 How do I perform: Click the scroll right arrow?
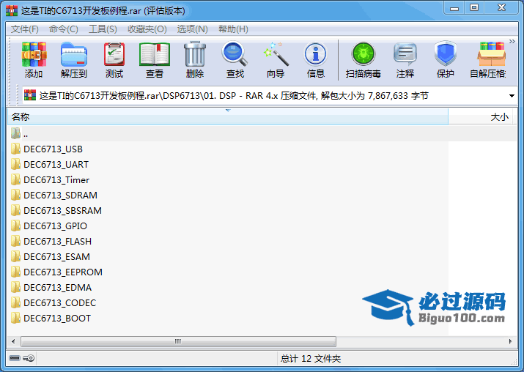tap(510, 341)
